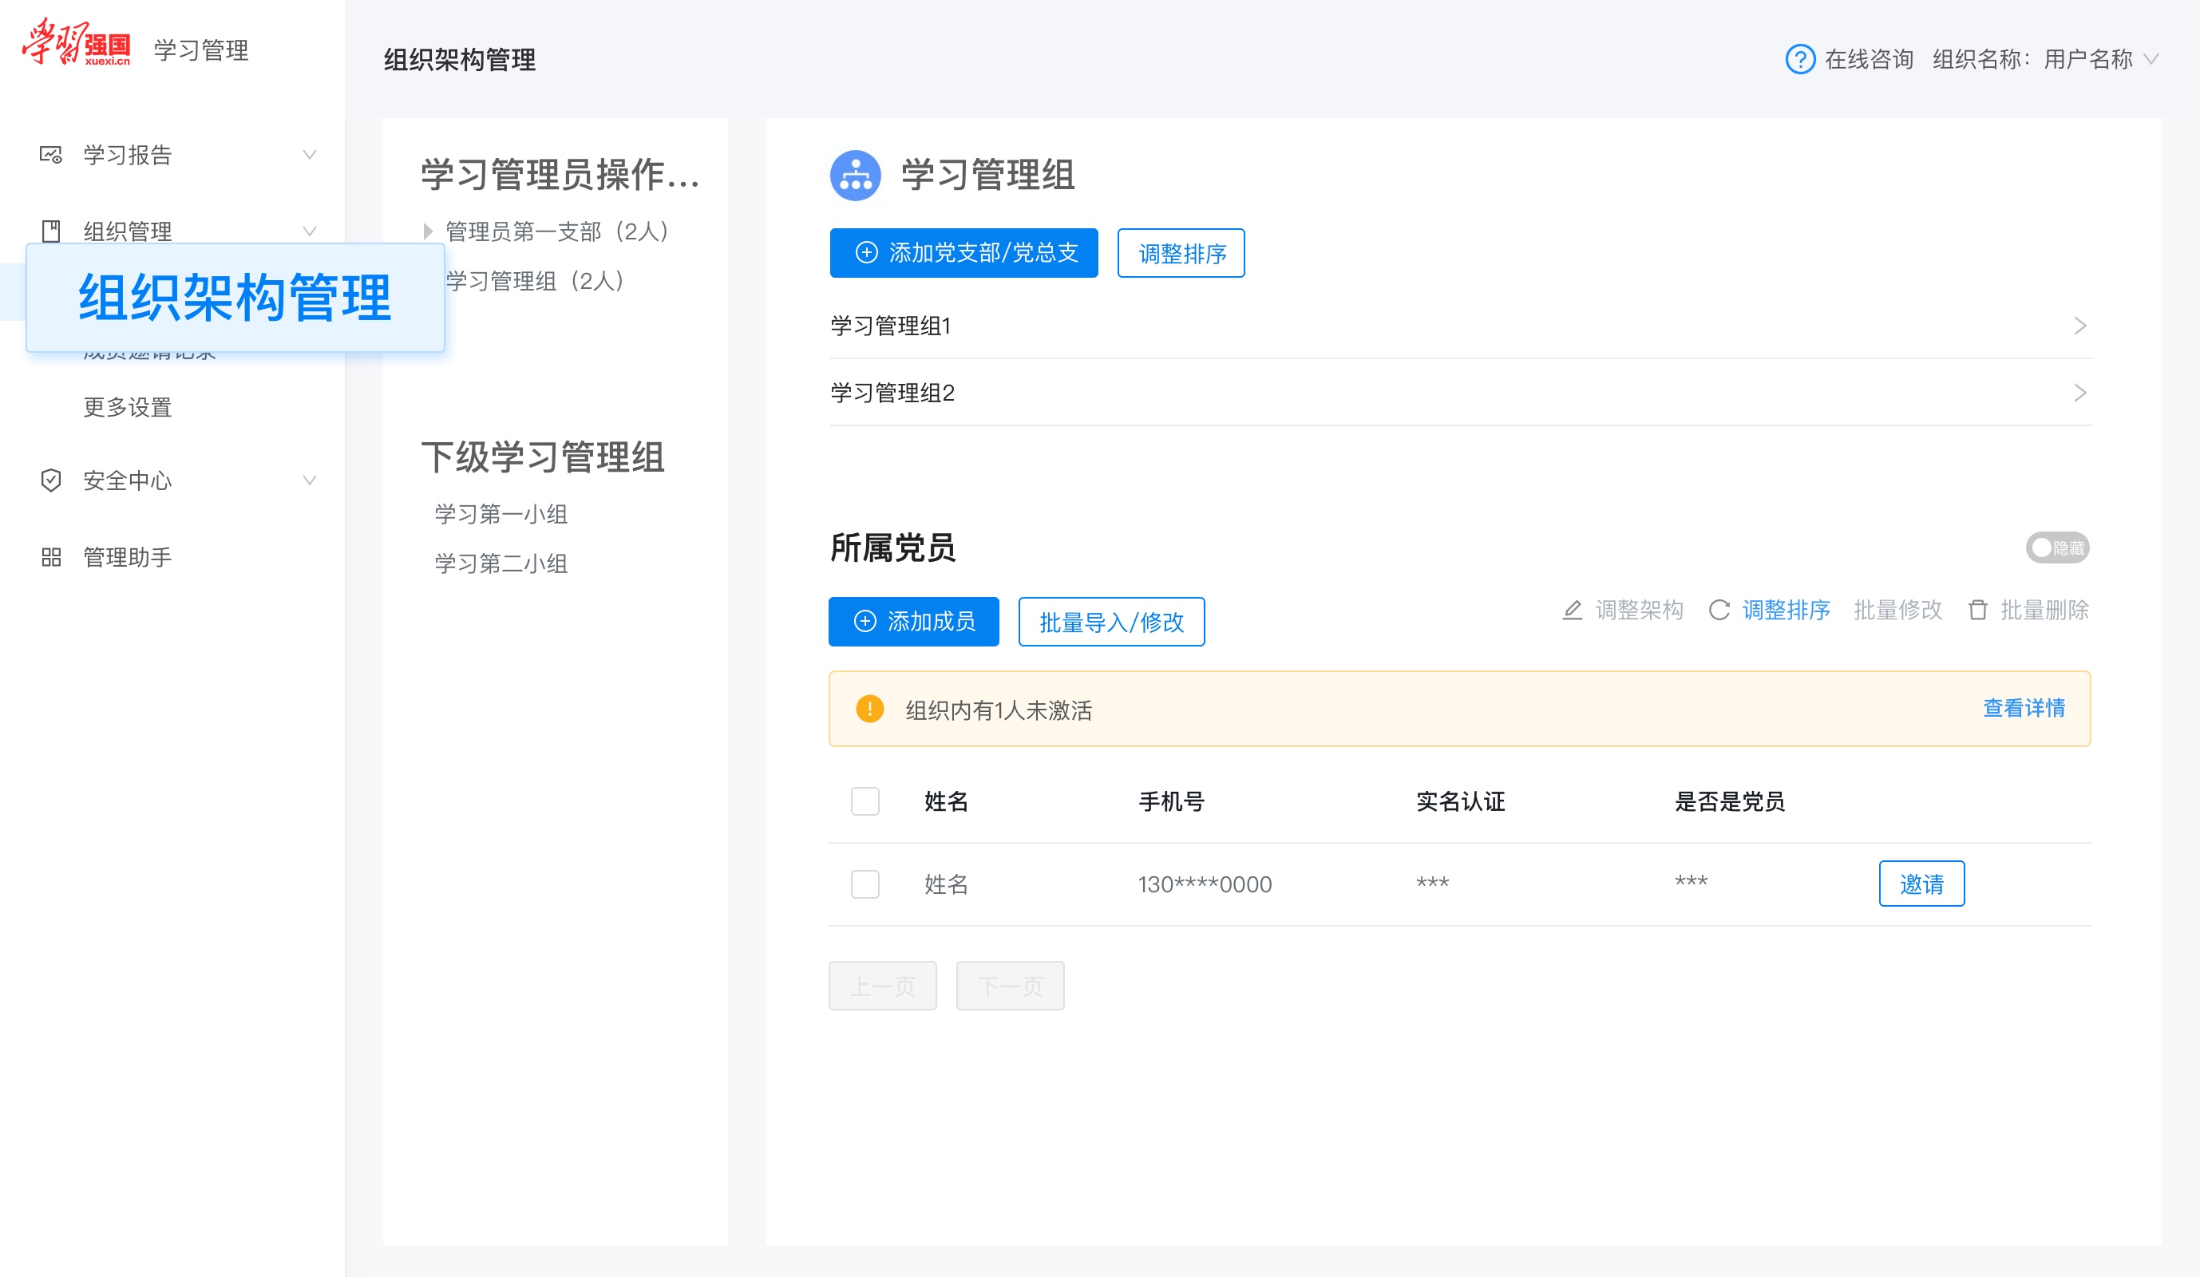Click the 邀请 button on the member row
Viewport: 2200px width, 1277px height.
click(1921, 884)
